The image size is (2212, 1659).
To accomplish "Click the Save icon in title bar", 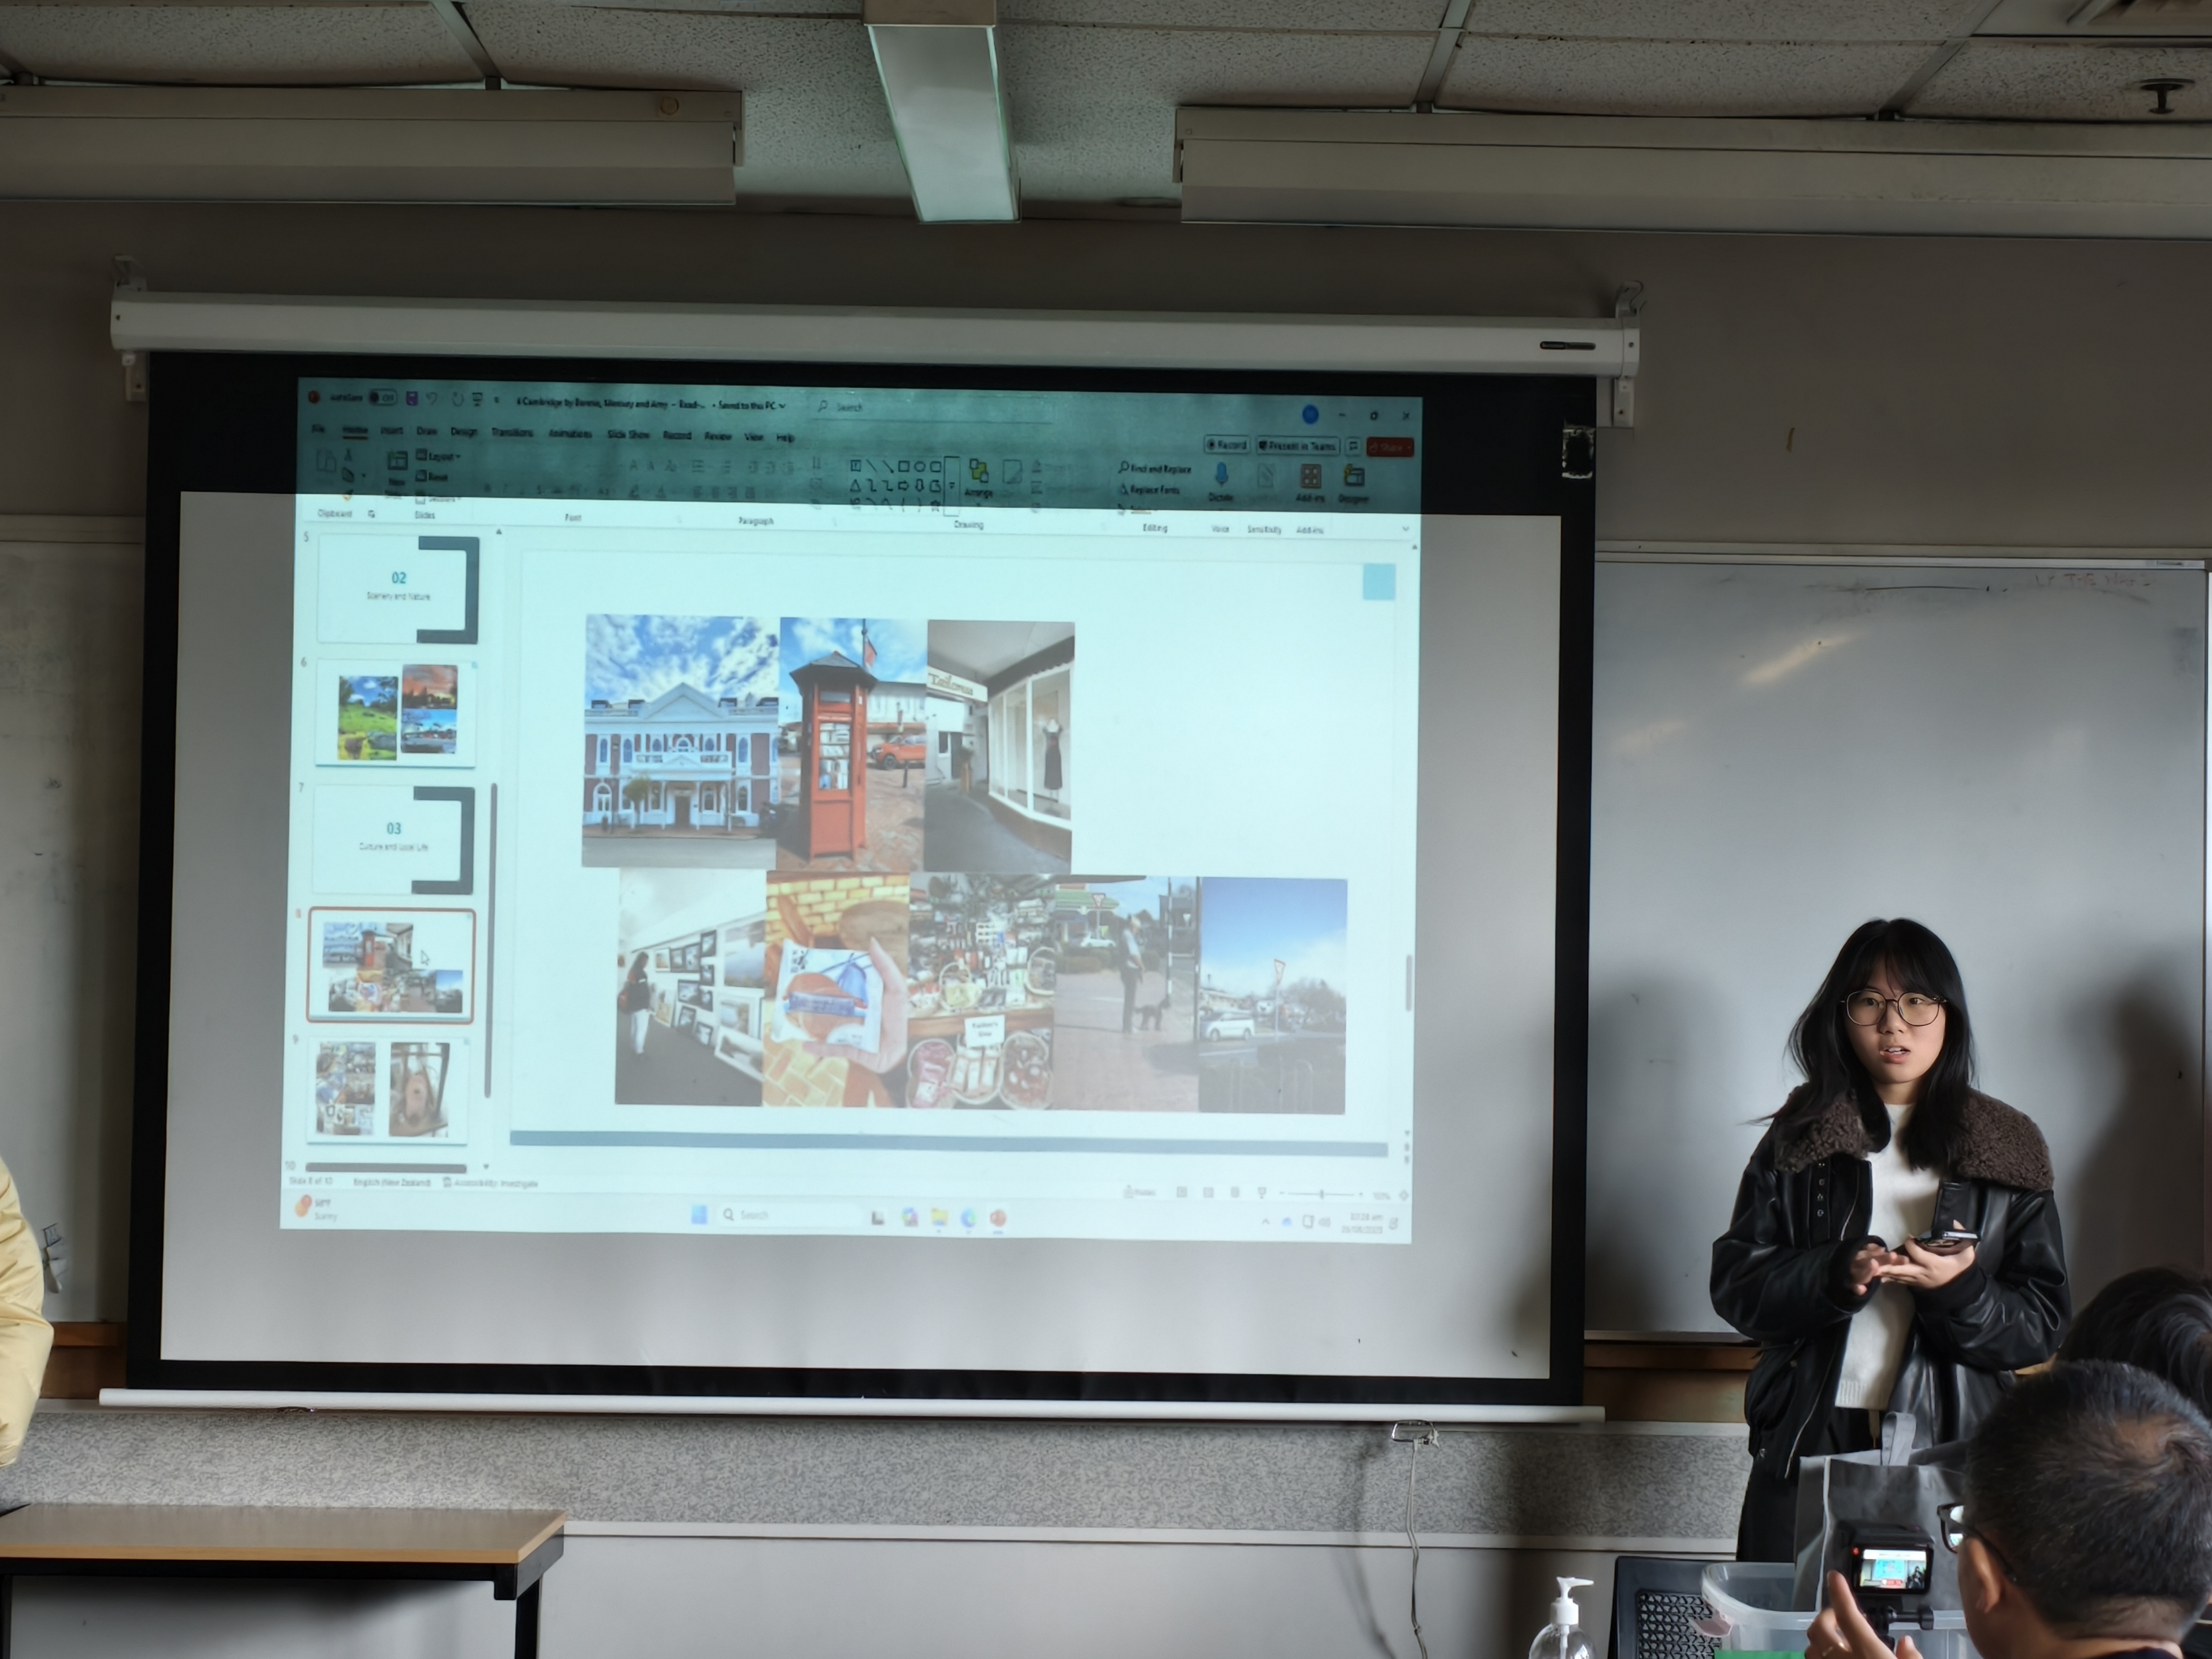I will [411, 399].
